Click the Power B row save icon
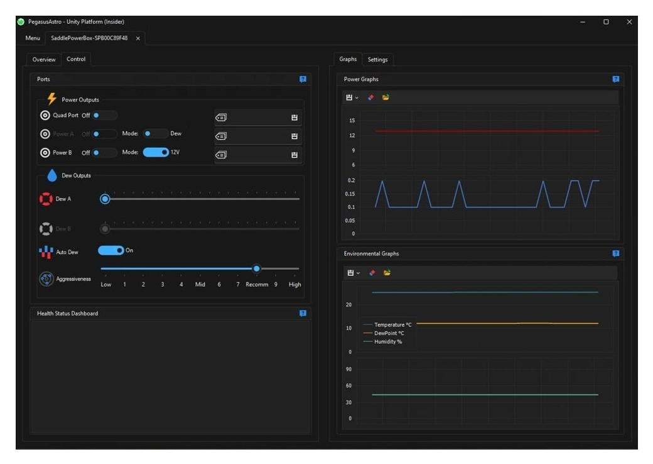This screenshot has width=653, height=464. (294, 155)
